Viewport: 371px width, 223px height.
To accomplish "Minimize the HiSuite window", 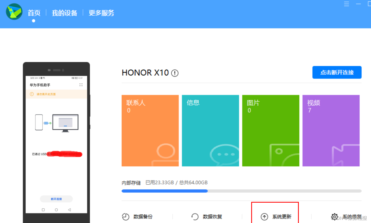I will point(358,4).
